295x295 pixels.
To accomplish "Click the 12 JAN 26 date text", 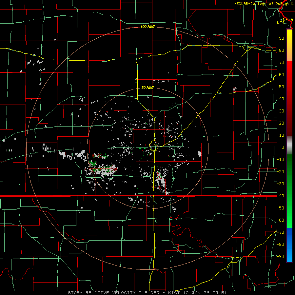I will click(196, 293).
